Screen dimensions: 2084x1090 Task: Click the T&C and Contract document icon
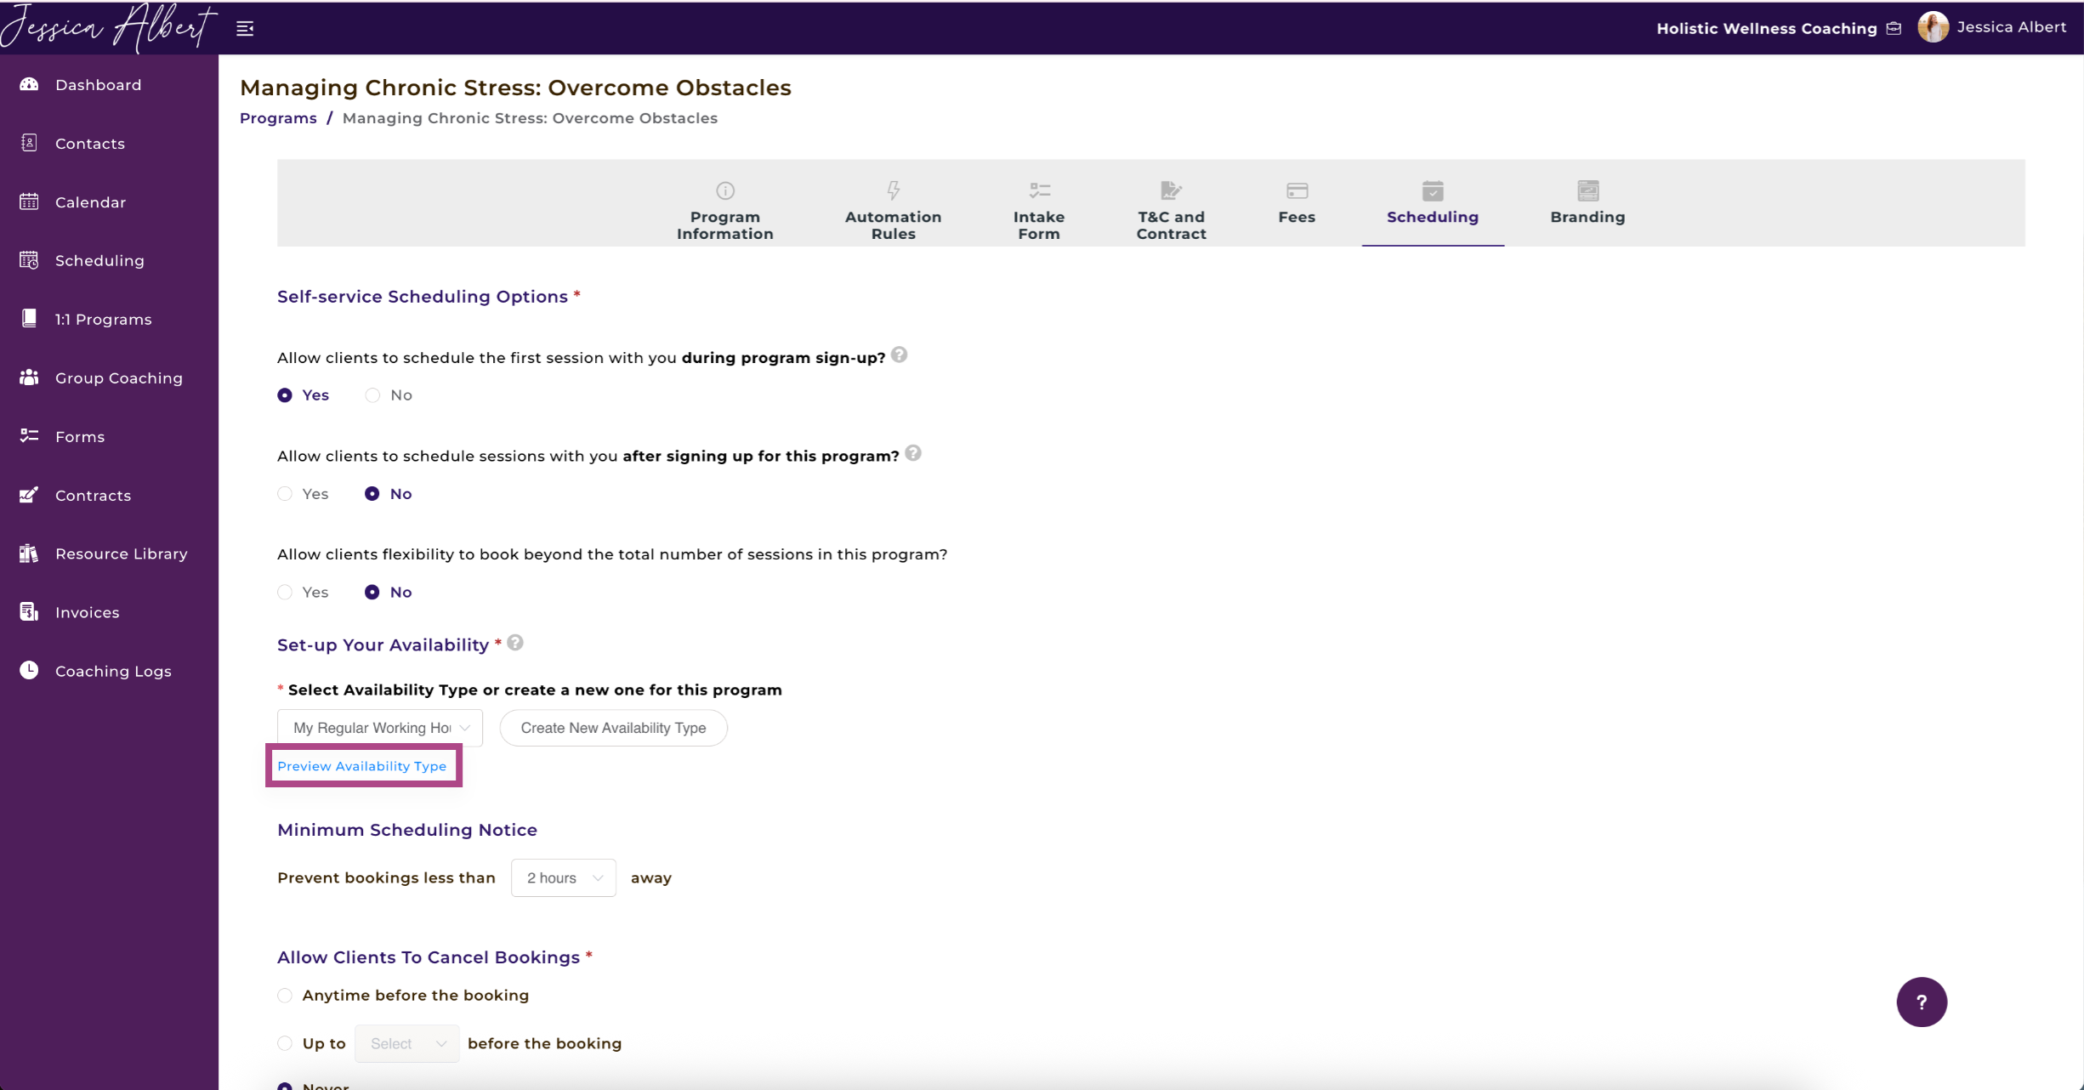point(1171,190)
